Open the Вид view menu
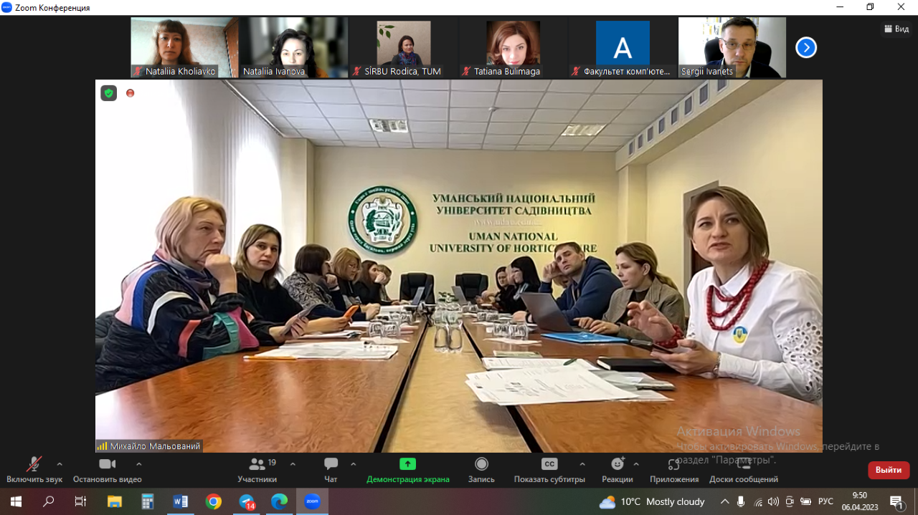The image size is (918, 515). [x=896, y=29]
